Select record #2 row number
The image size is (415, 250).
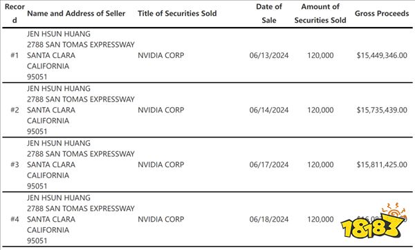click(x=15, y=110)
